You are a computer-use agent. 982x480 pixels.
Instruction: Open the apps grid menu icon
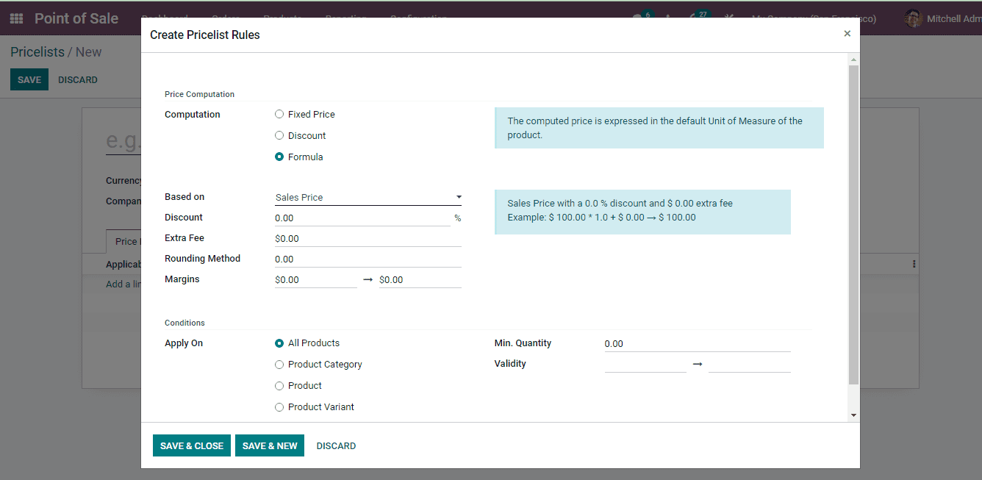pyautogui.click(x=16, y=19)
